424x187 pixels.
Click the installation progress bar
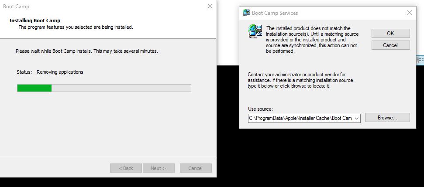(104, 88)
